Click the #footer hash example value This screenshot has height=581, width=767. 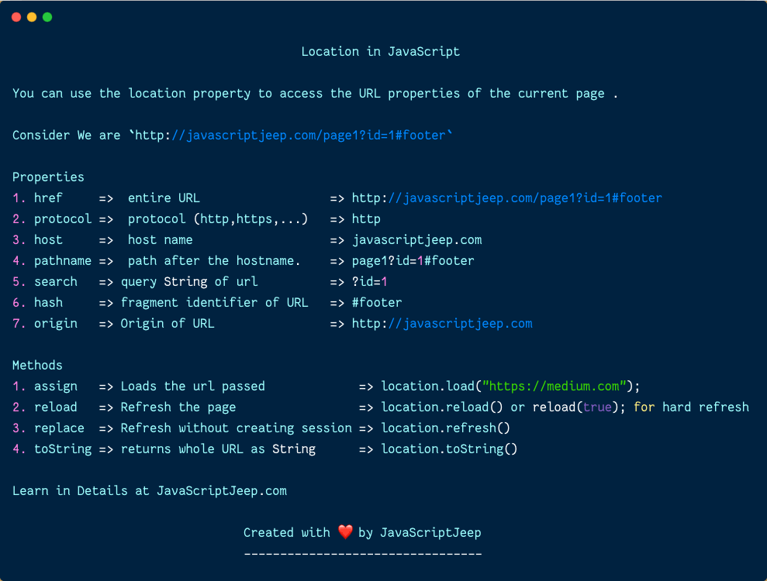pos(377,302)
